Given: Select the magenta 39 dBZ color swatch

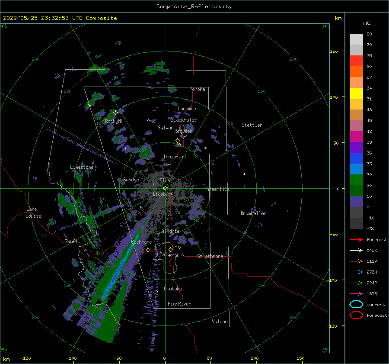Looking at the screenshot, I should [356, 137].
